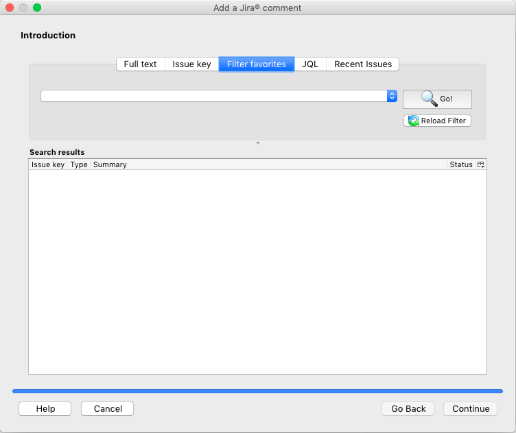Switch to the Full text tab
Viewport: 516px width, 433px height.
point(140,64)
